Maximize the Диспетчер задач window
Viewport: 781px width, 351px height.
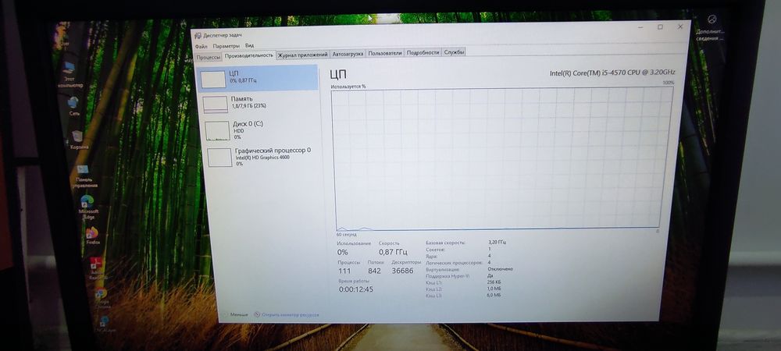(x=660, y=27)
